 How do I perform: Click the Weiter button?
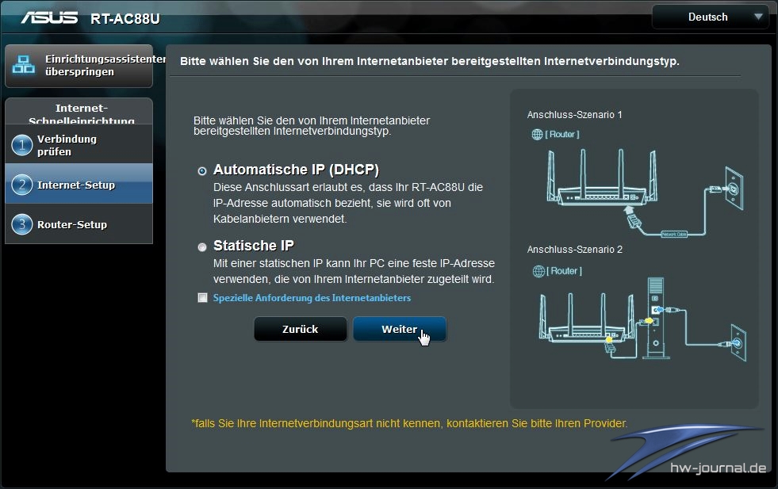400,330
